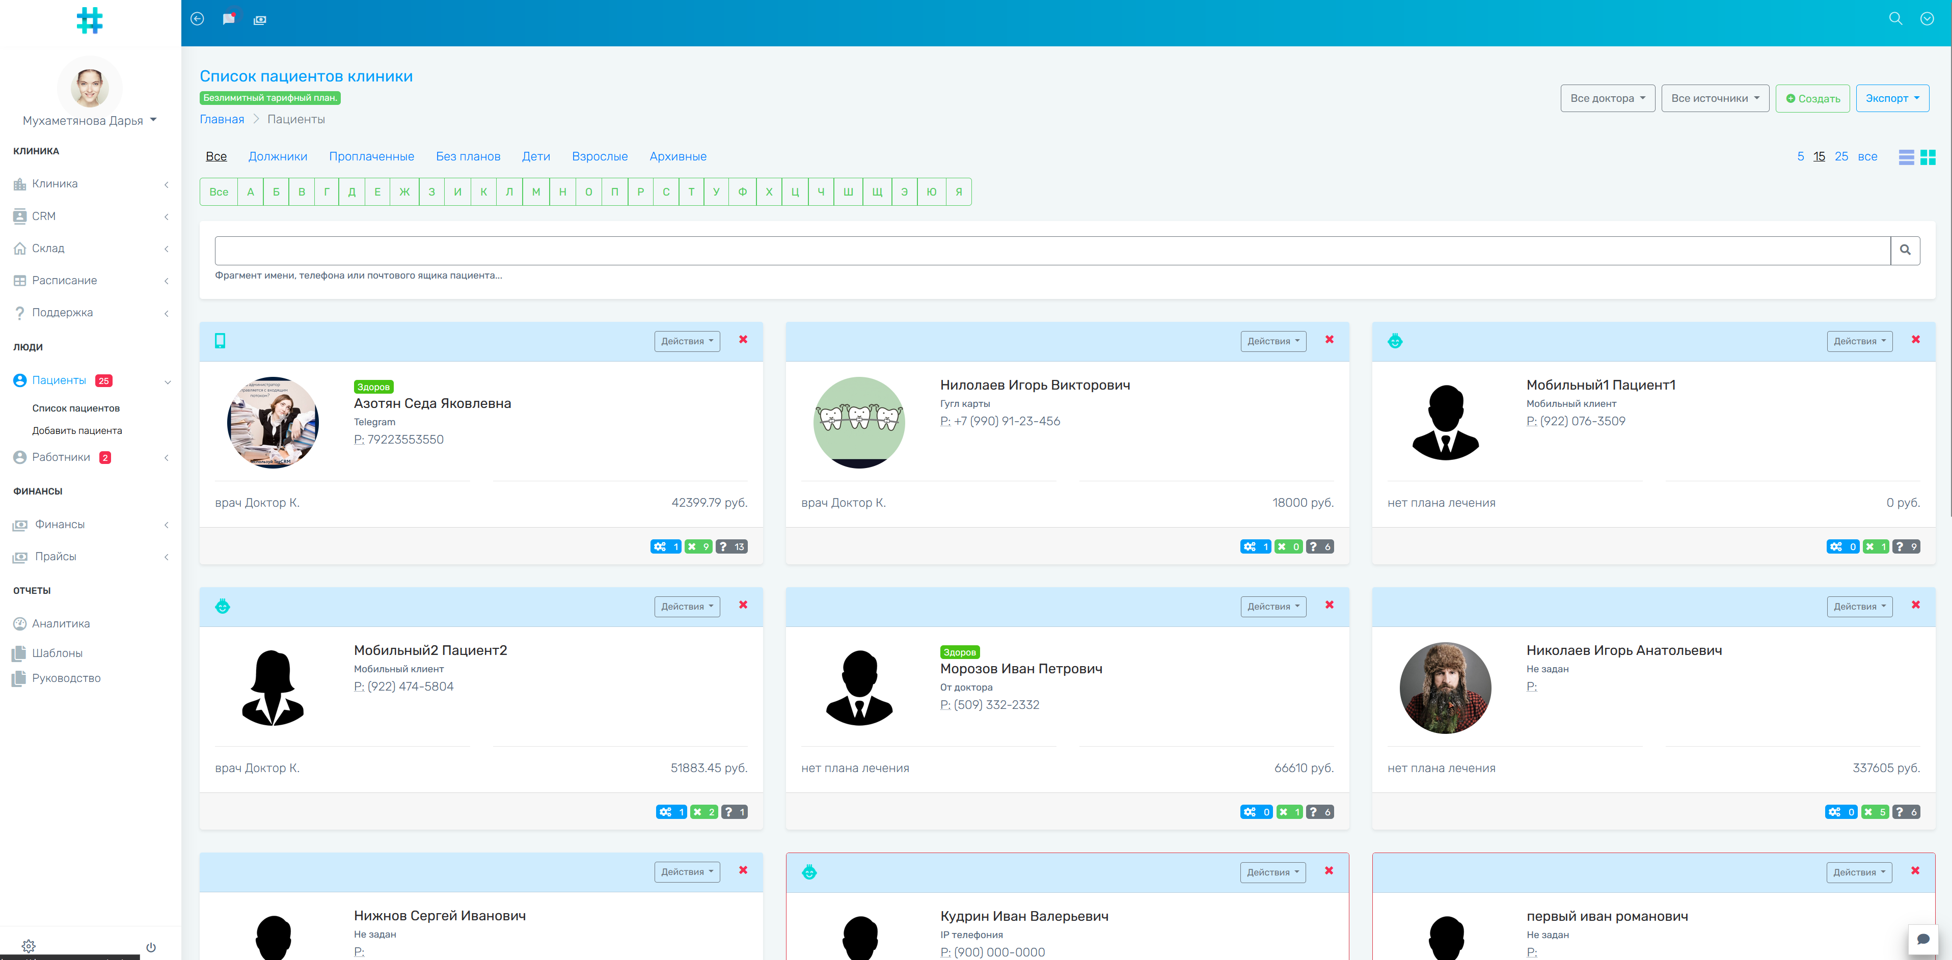Open the search magnifier in top right
The width and height of the screenshot is (1952, 960).
coord(1895,19)
